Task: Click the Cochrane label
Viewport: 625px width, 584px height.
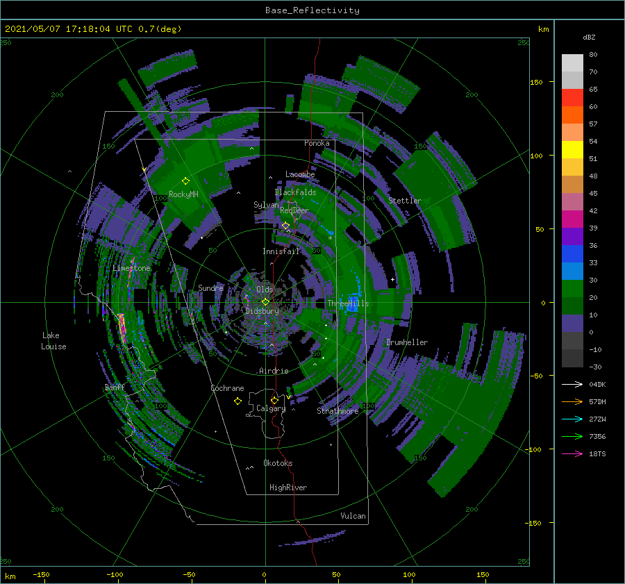Action: [x=227, y=388]
